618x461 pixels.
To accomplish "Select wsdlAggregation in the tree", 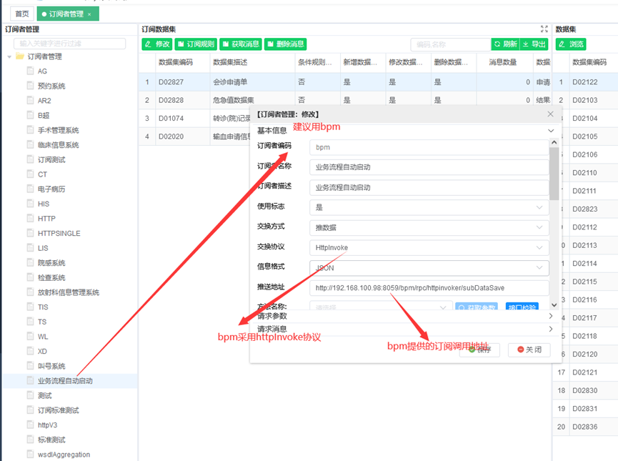I will click(64, 455).
